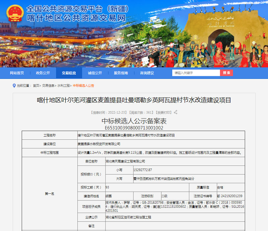
Task: Go to the 咨询建议 section
Action: coord(147,73)
